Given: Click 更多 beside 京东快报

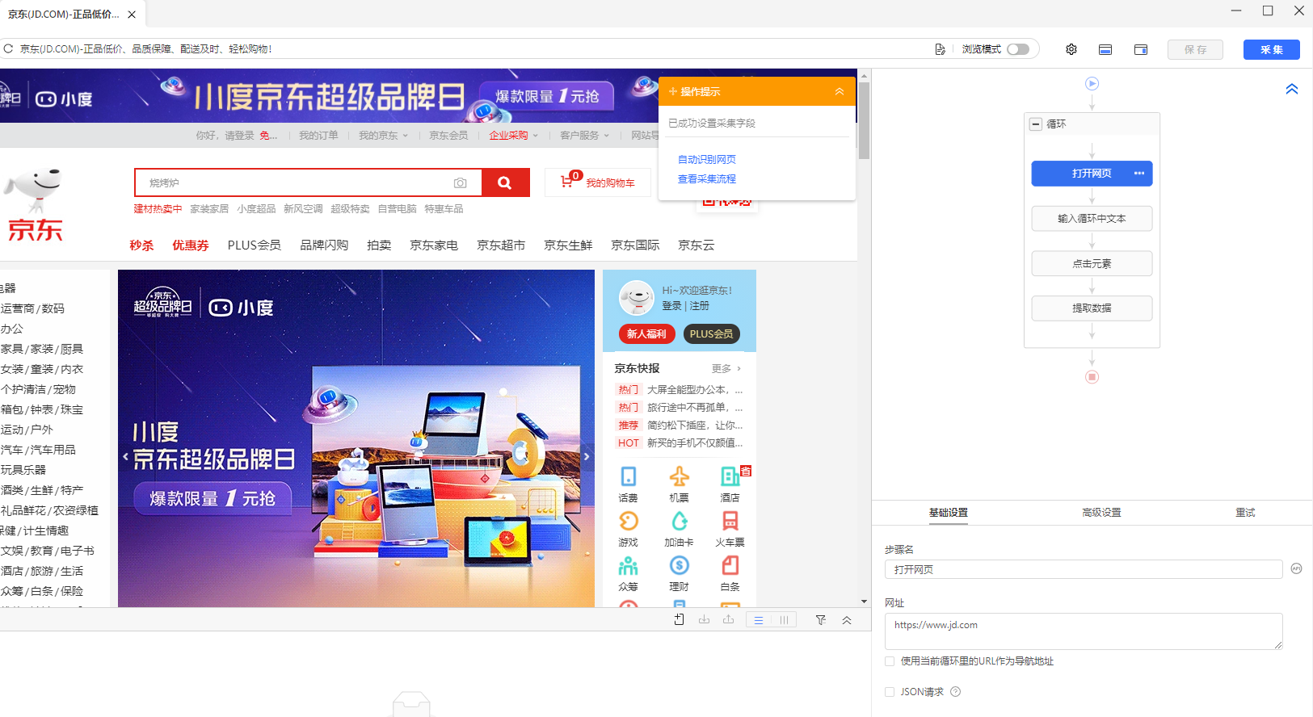Looking at the screenshot, I should [726, 369].
